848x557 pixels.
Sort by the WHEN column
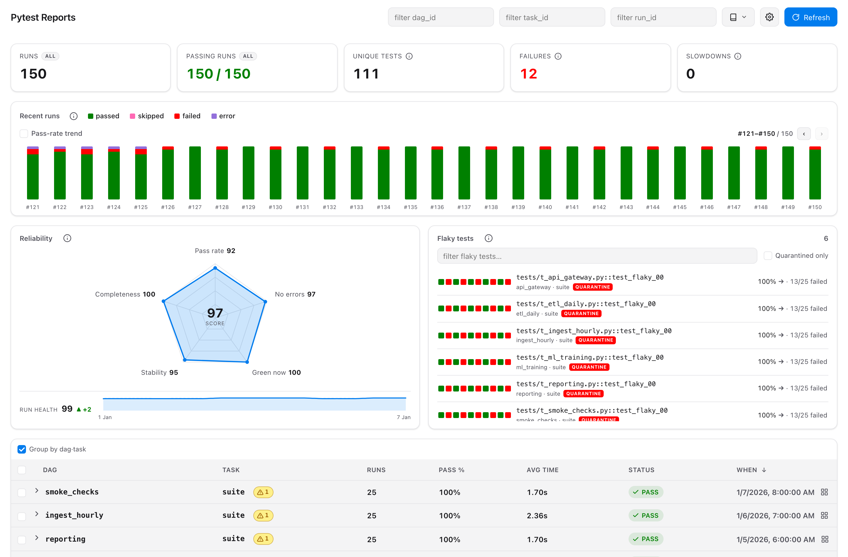751,470
